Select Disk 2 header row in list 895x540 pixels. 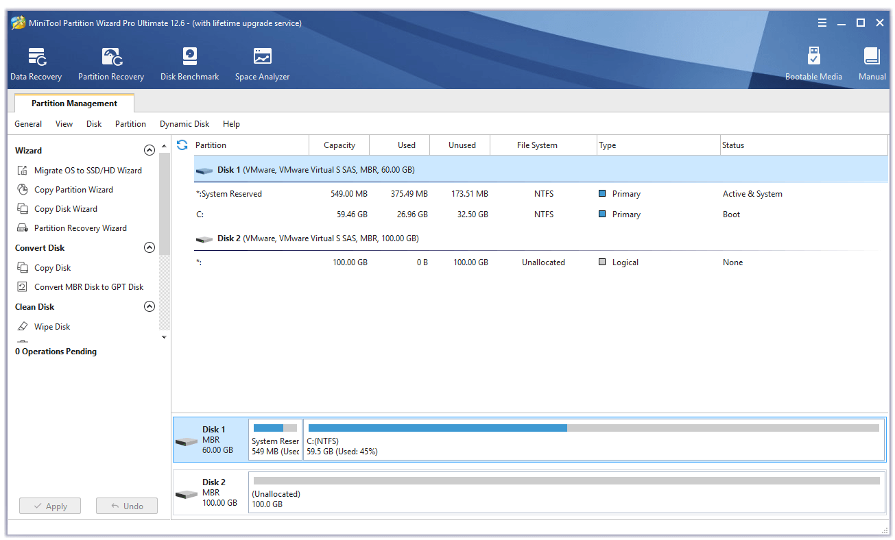coord(540,238)
